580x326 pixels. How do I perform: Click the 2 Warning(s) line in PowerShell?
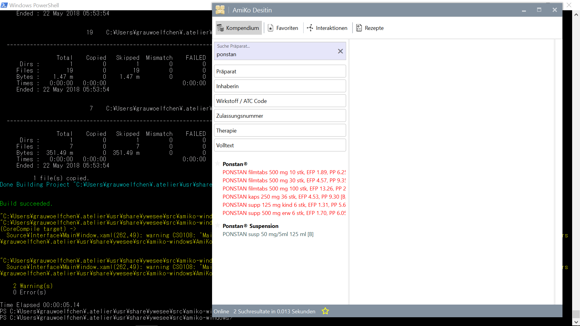point(33,286)
